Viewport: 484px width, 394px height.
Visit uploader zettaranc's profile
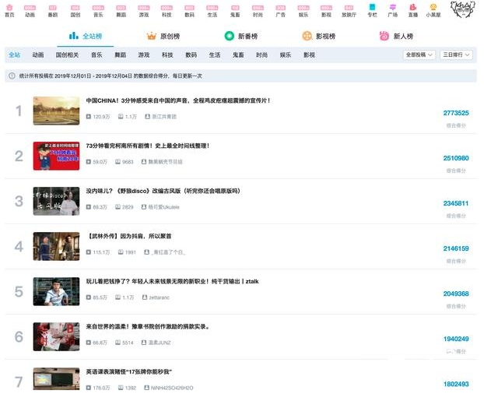156,297
